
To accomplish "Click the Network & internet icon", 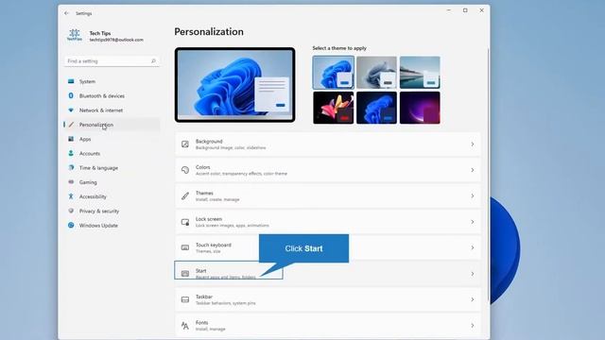I will coord(71,110).
